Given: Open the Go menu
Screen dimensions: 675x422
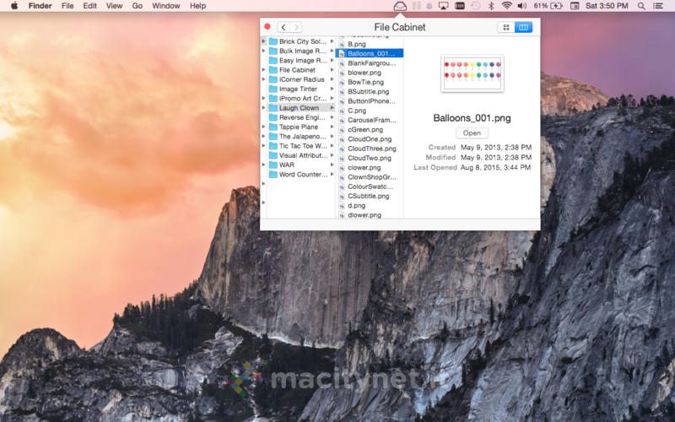Looking at the screenshot, I should point(137,6).
